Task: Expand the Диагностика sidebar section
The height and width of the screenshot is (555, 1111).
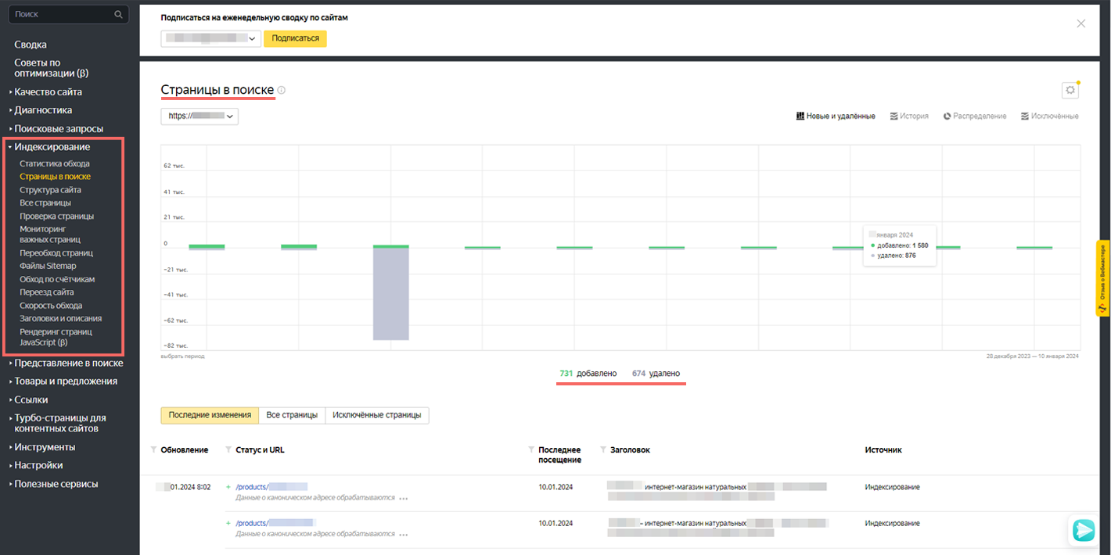Action: point(43,110)
